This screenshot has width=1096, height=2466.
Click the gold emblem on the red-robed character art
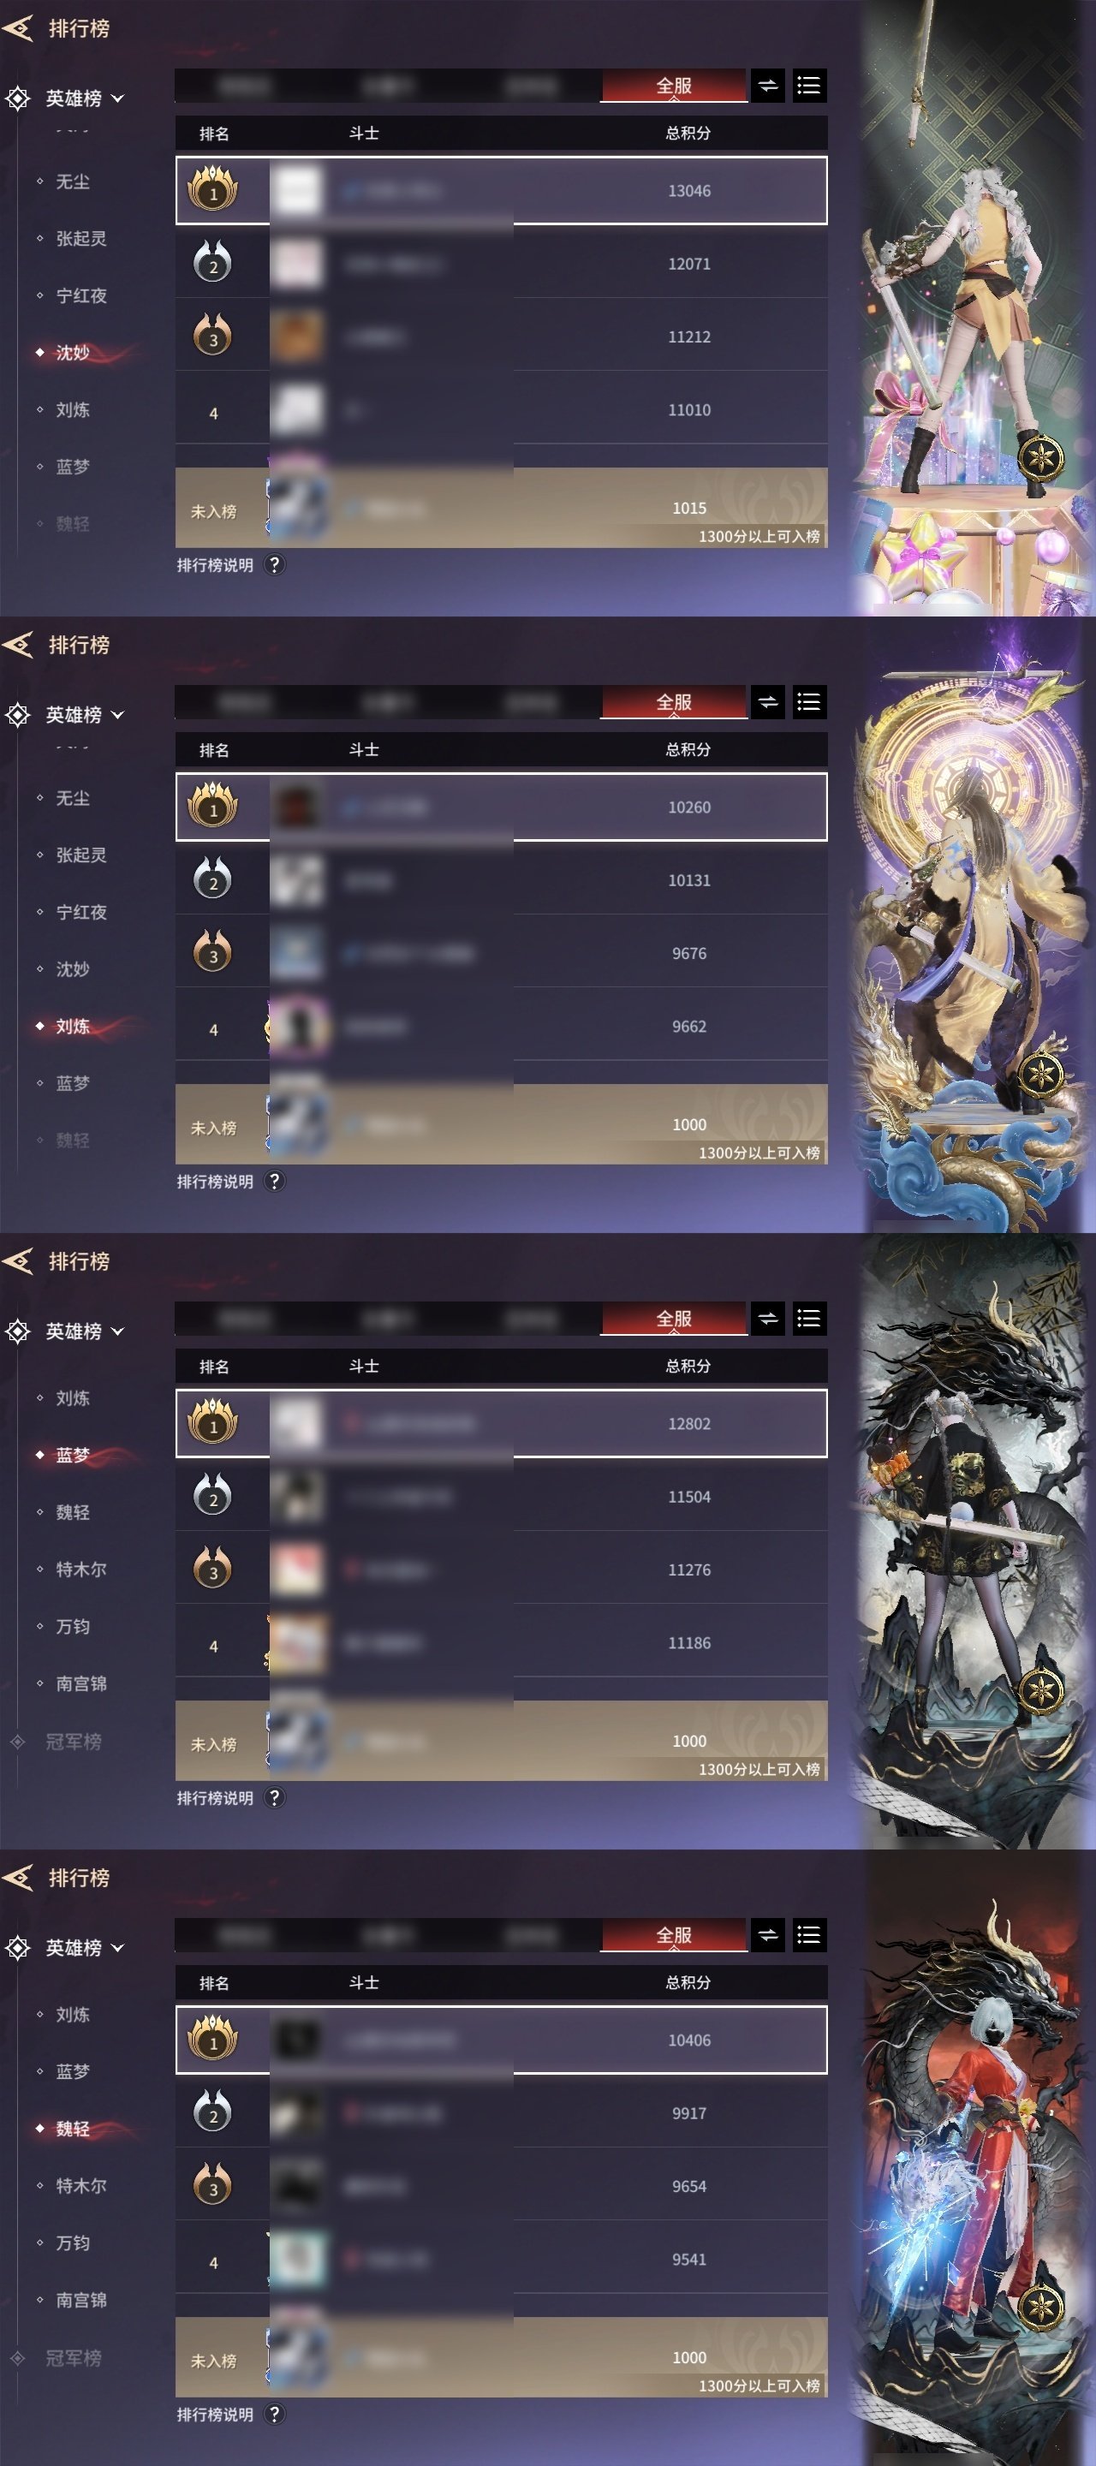pyautogui.click(x=1040, y=2305)
